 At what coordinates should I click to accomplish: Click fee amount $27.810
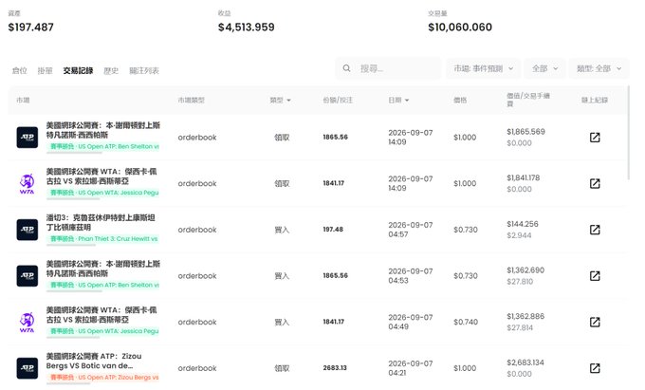pos(520,282)
